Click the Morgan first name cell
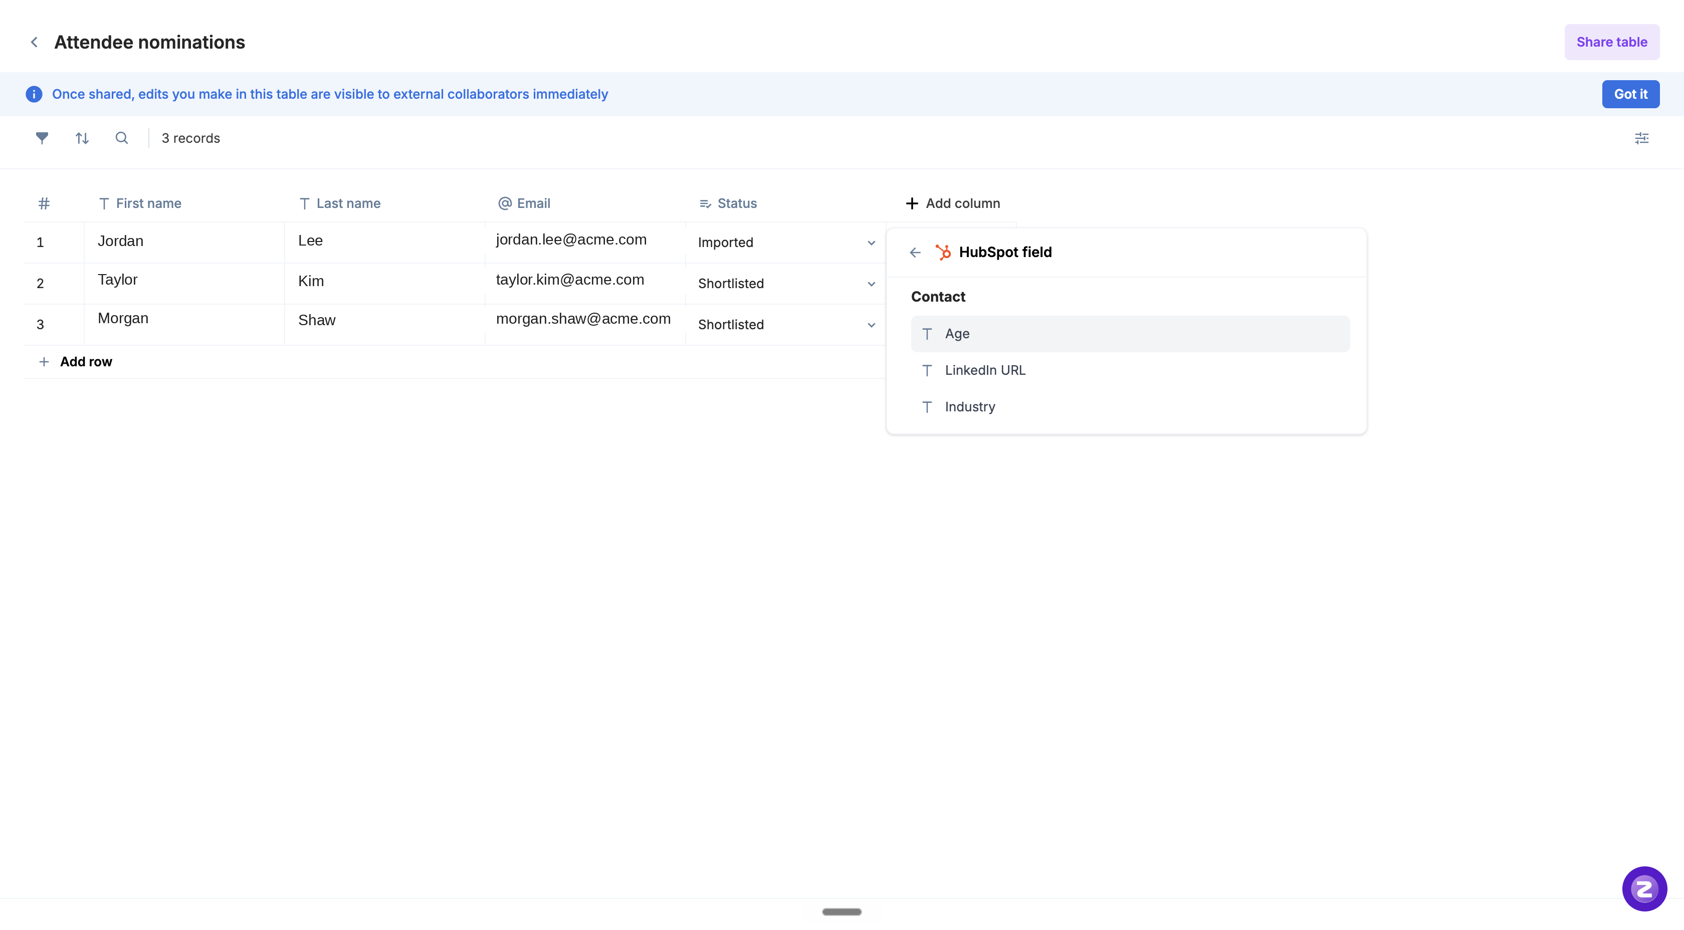The image size is (1684, 930). coord(184,325)
